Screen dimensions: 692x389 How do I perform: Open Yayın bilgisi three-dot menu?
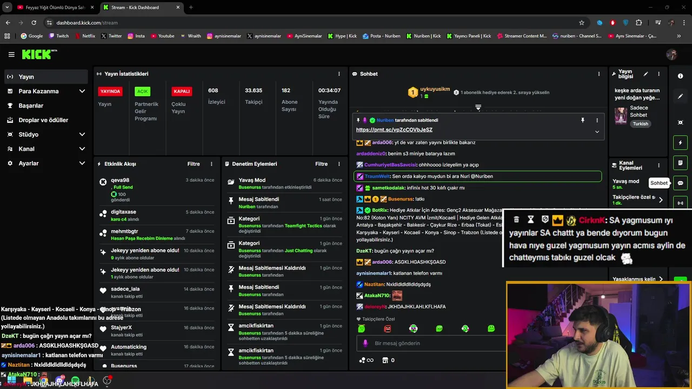658,74
